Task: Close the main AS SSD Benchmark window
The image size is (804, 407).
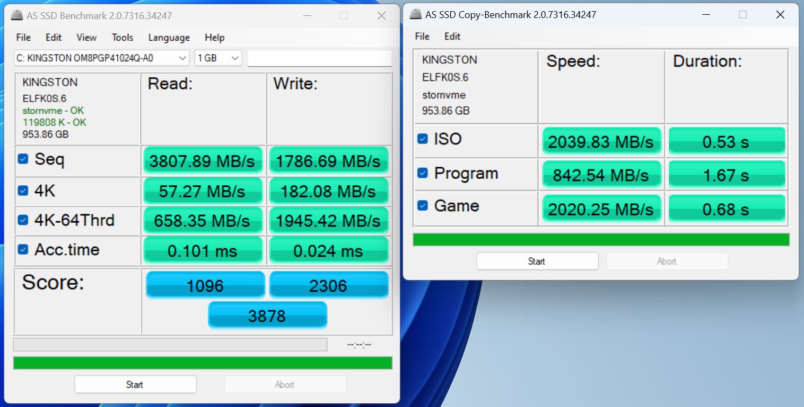Action: pos(381,16)
